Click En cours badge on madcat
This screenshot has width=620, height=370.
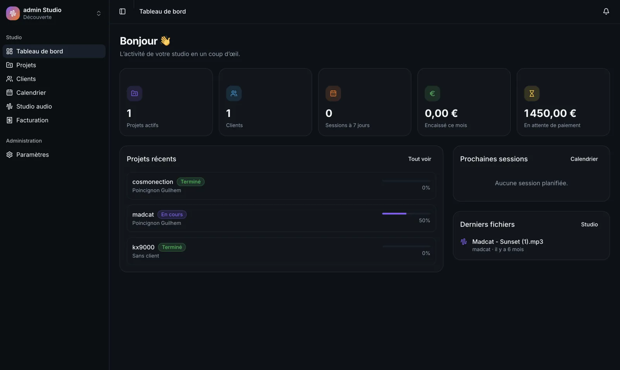[x=172, y=214]
